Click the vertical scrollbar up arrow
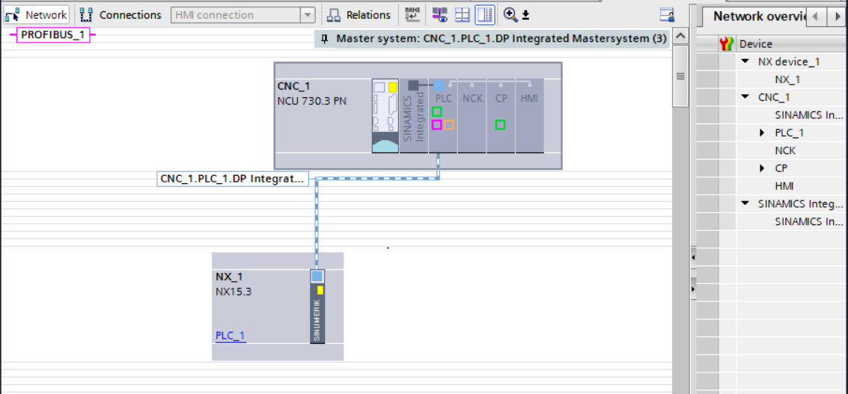 (680, 37)
